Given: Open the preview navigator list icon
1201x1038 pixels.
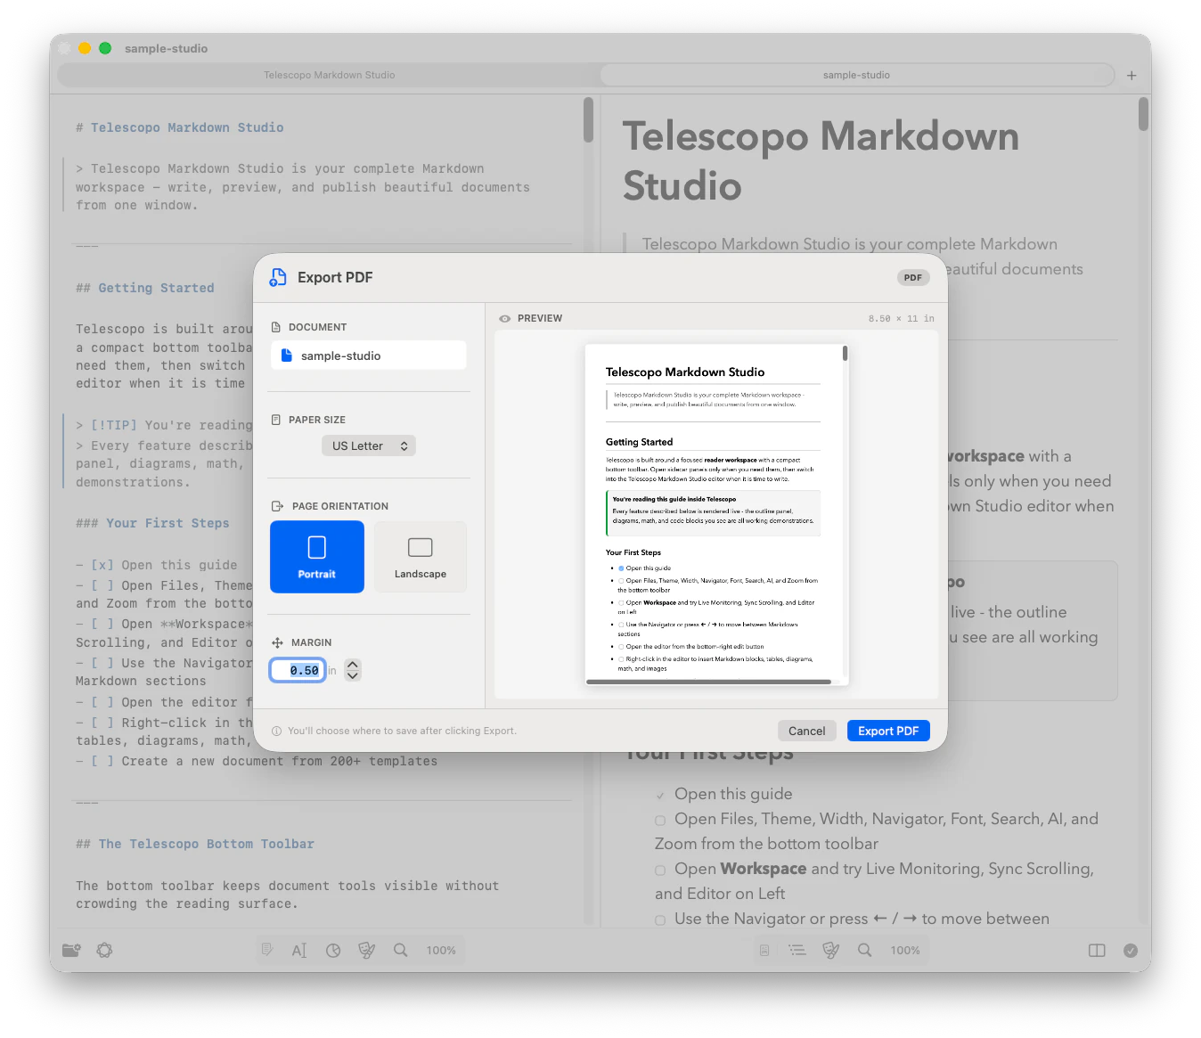Looking at the screenshot, I should [797, 951].
